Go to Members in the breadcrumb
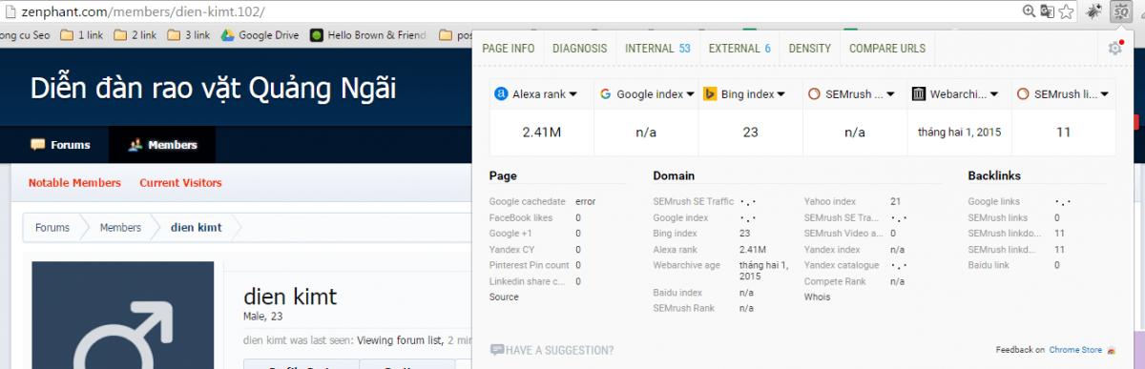 tap(120, 228)
